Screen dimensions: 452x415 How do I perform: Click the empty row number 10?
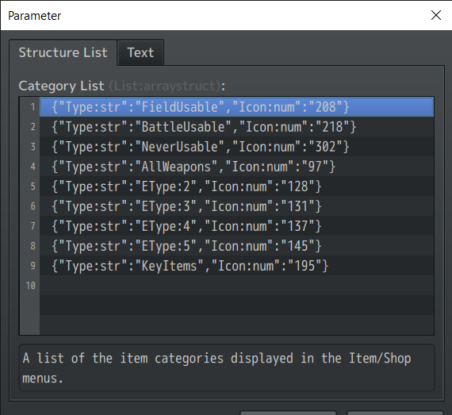pos(236,286)
